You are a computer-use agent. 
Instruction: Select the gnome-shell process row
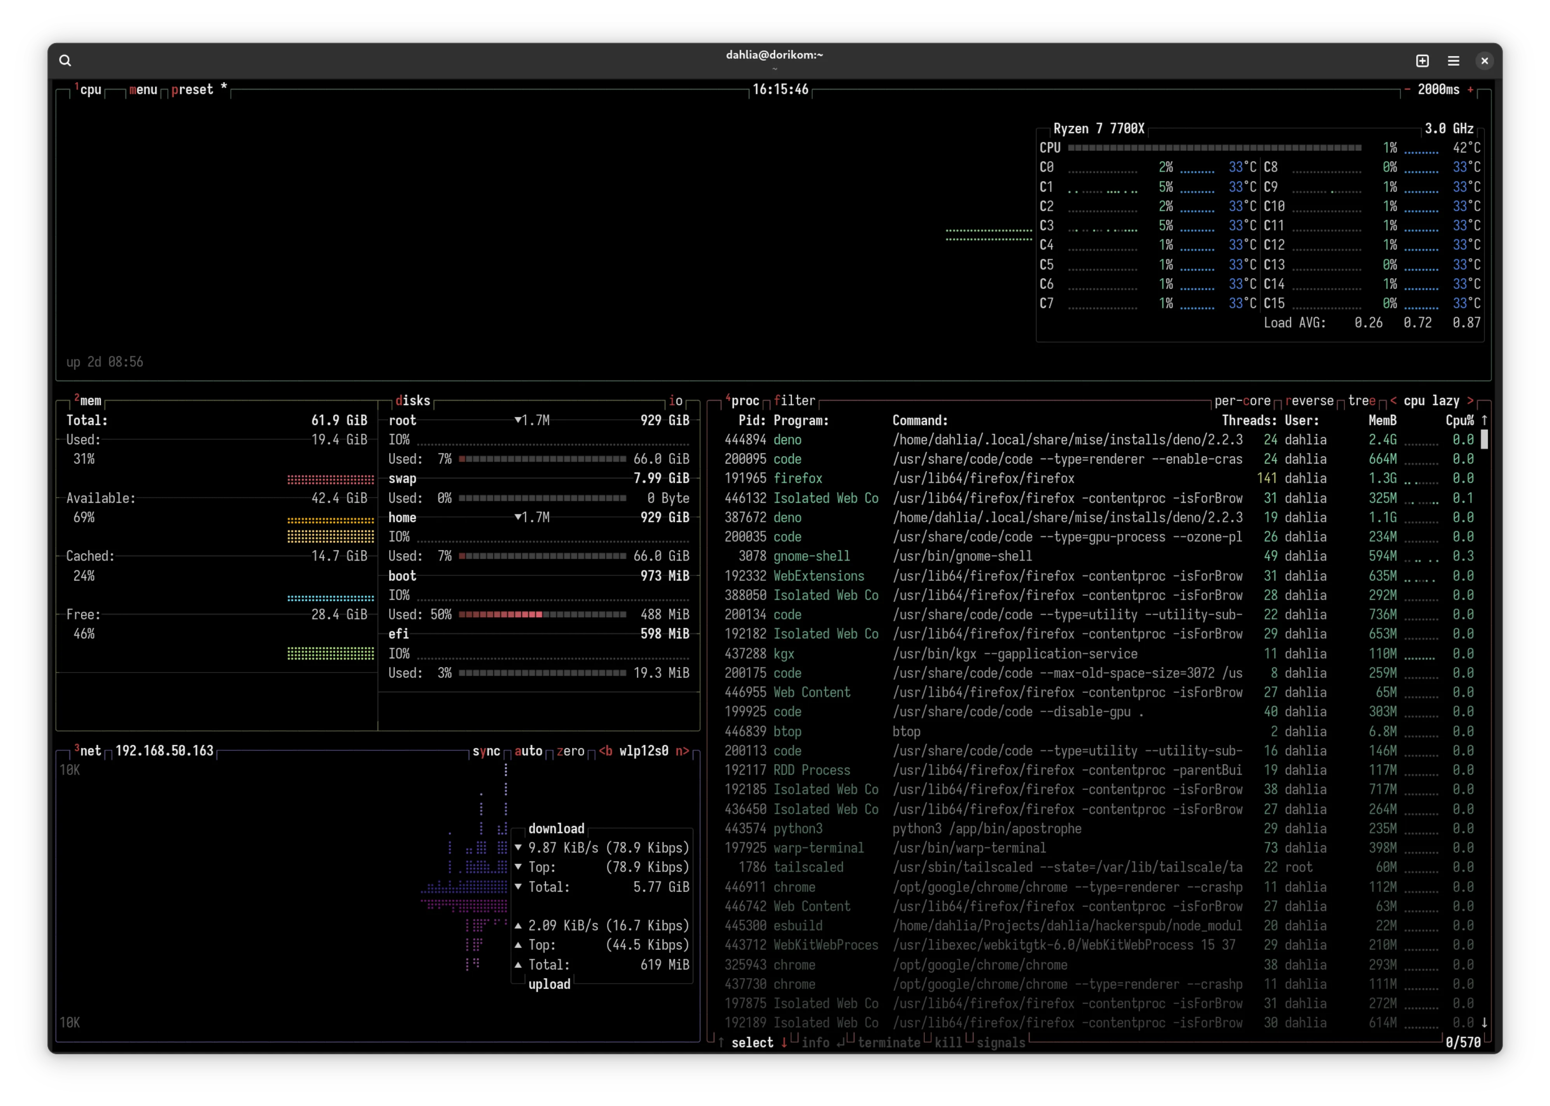click(x=1099, y=556)
